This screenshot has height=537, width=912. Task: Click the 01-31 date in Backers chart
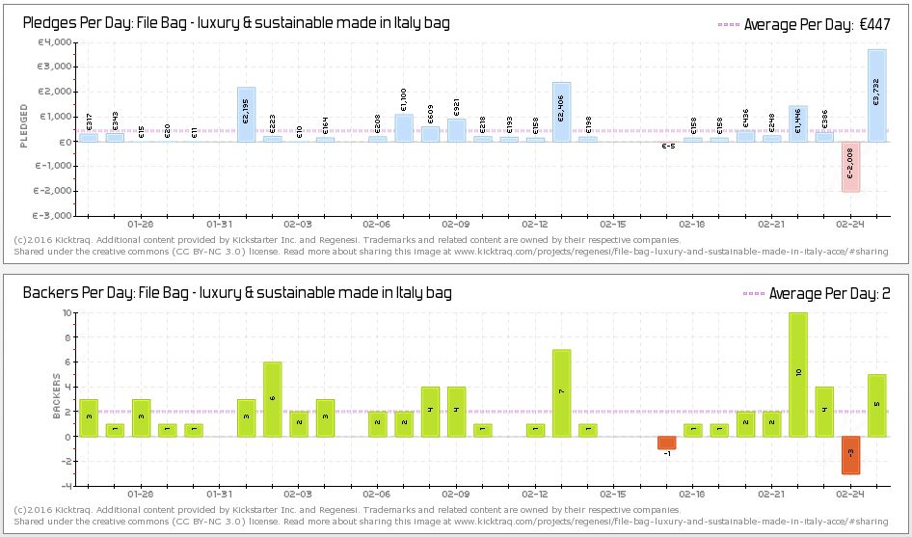pyautogui.click(x=219, y=494)
